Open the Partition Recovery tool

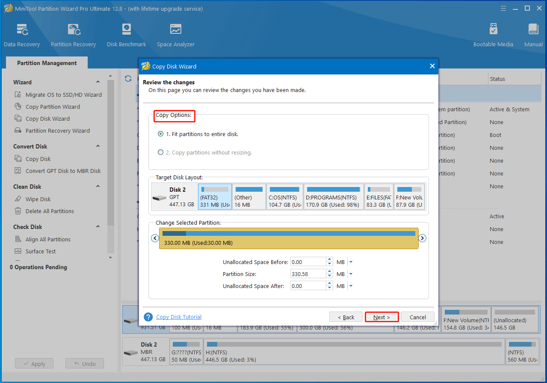[73, 35]
